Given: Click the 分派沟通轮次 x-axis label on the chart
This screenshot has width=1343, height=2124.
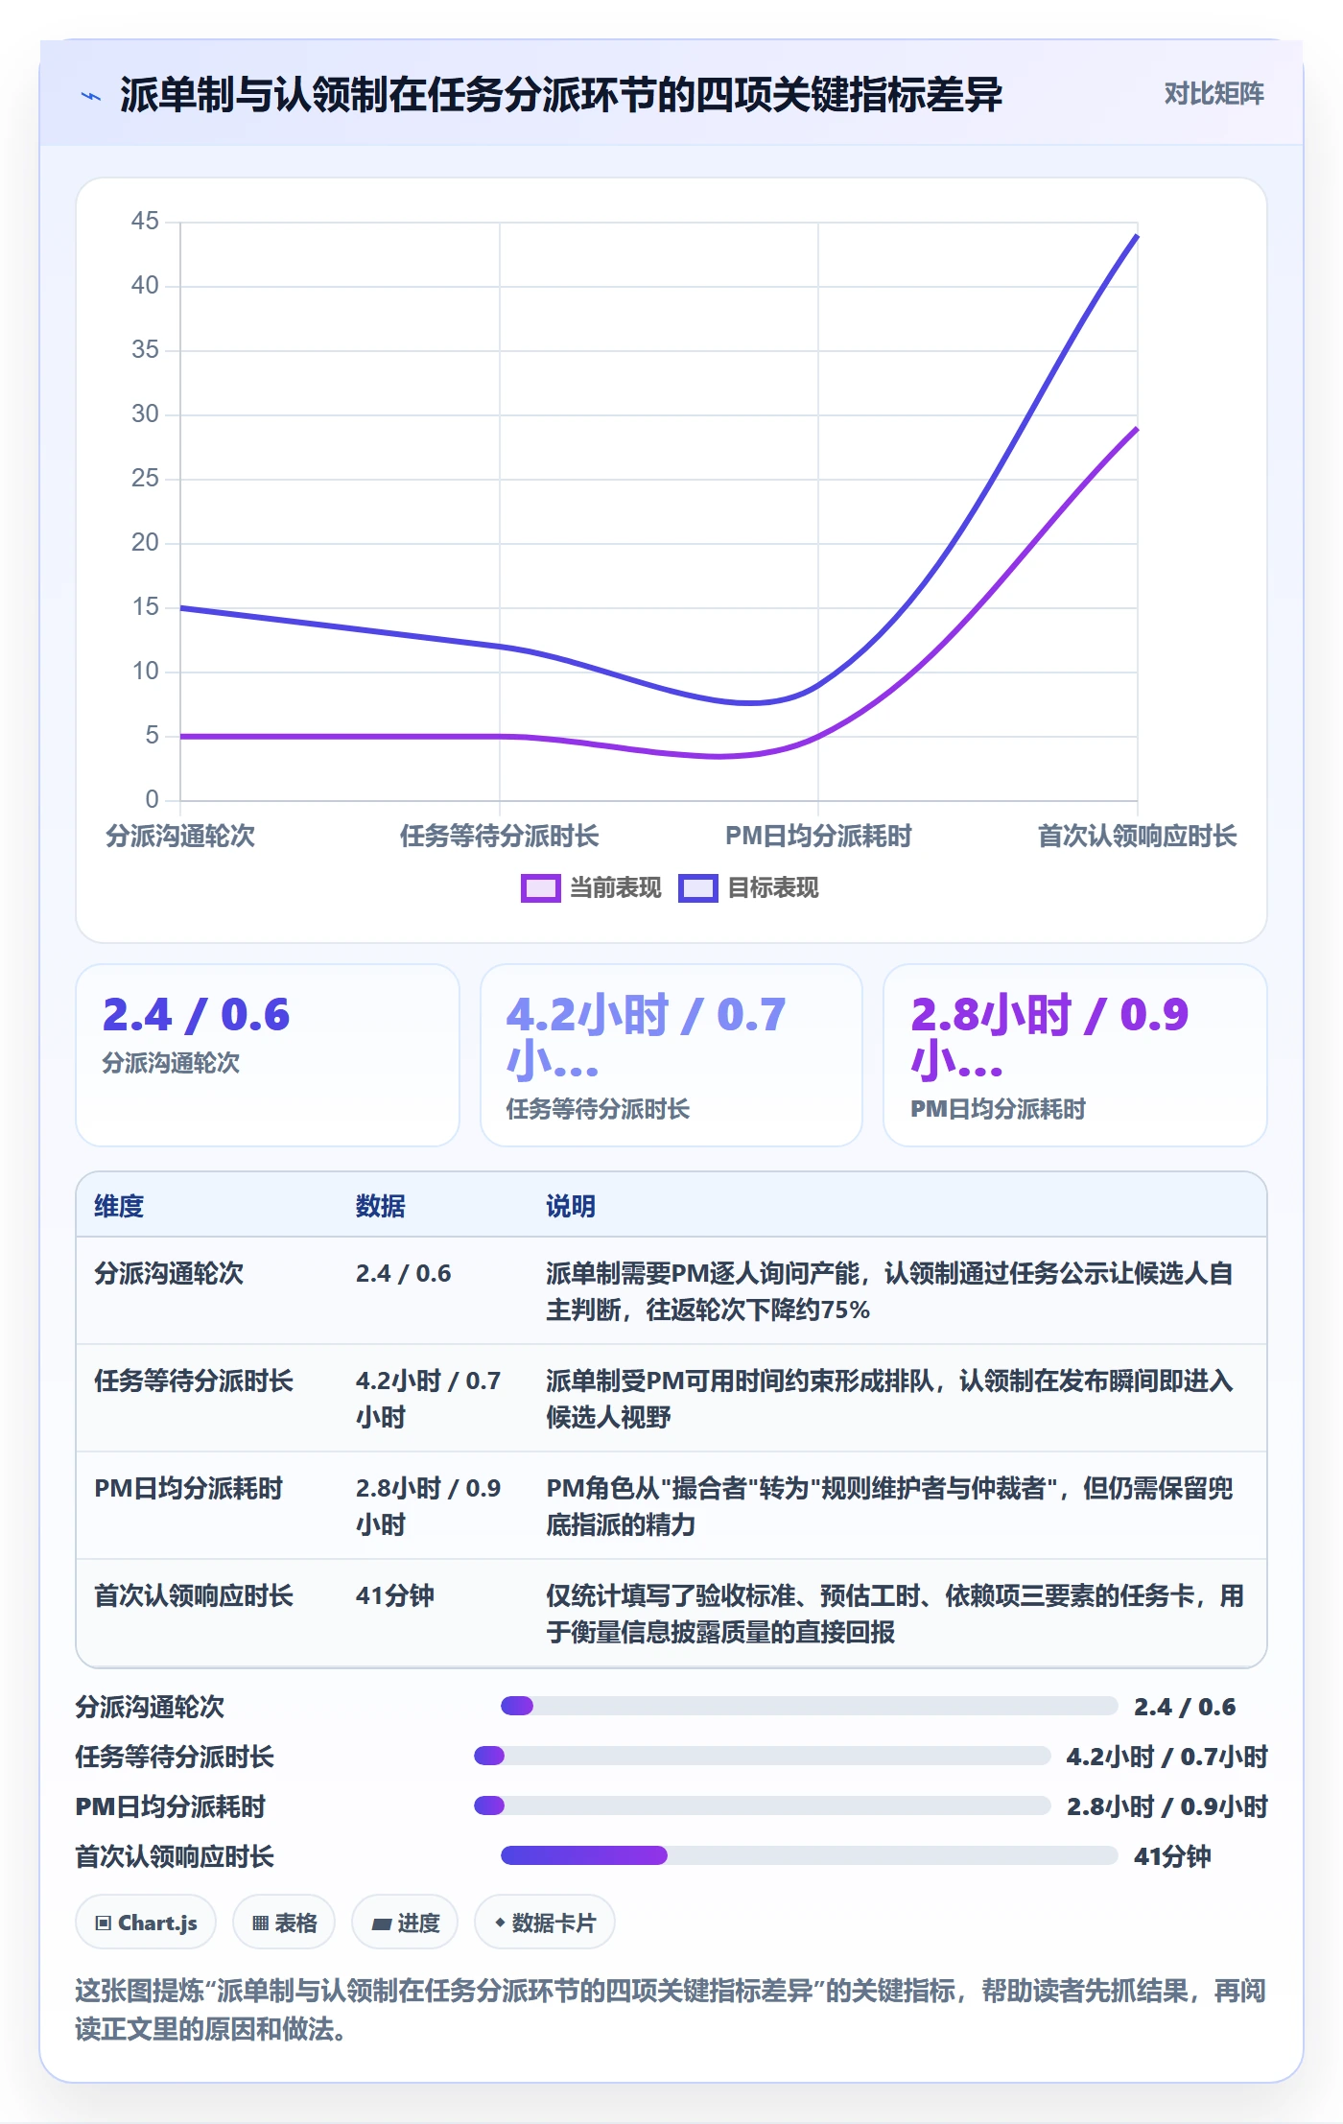Looking at the screenshot, I should (x=180, y=836).
